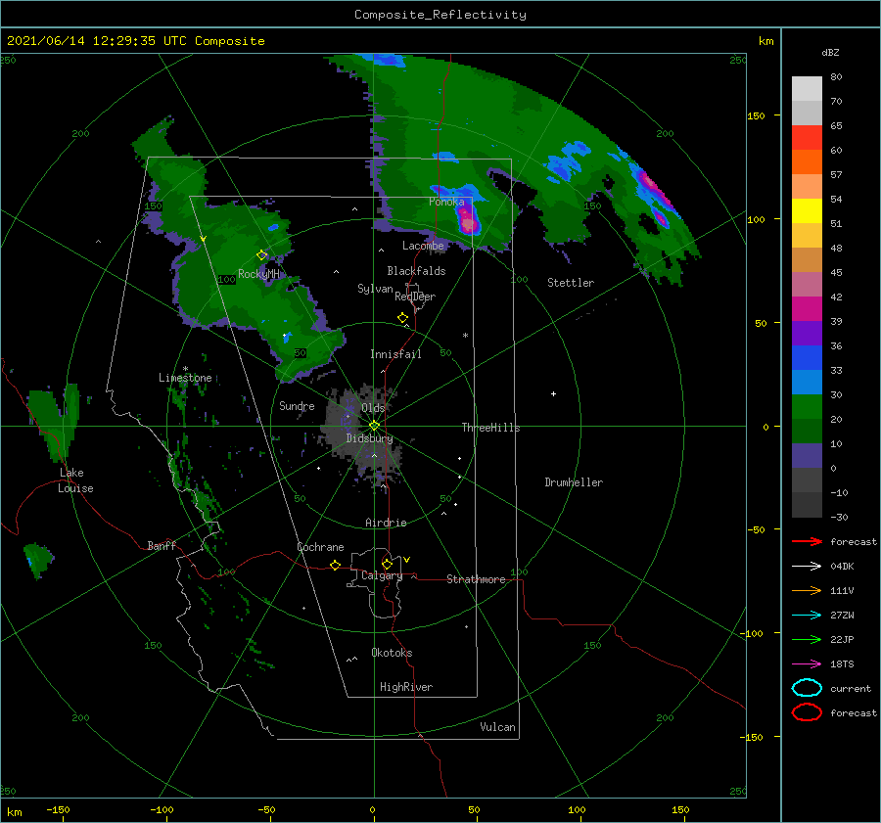Click the HighRiver town label
881x823 pixels.
(x=406, y=687)
